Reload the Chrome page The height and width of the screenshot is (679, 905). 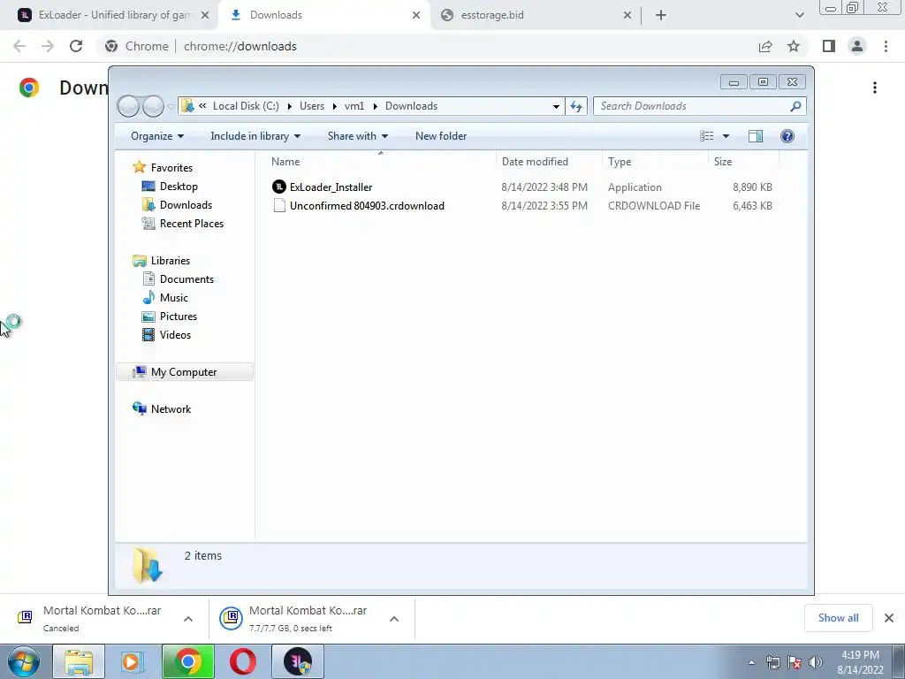76,46
